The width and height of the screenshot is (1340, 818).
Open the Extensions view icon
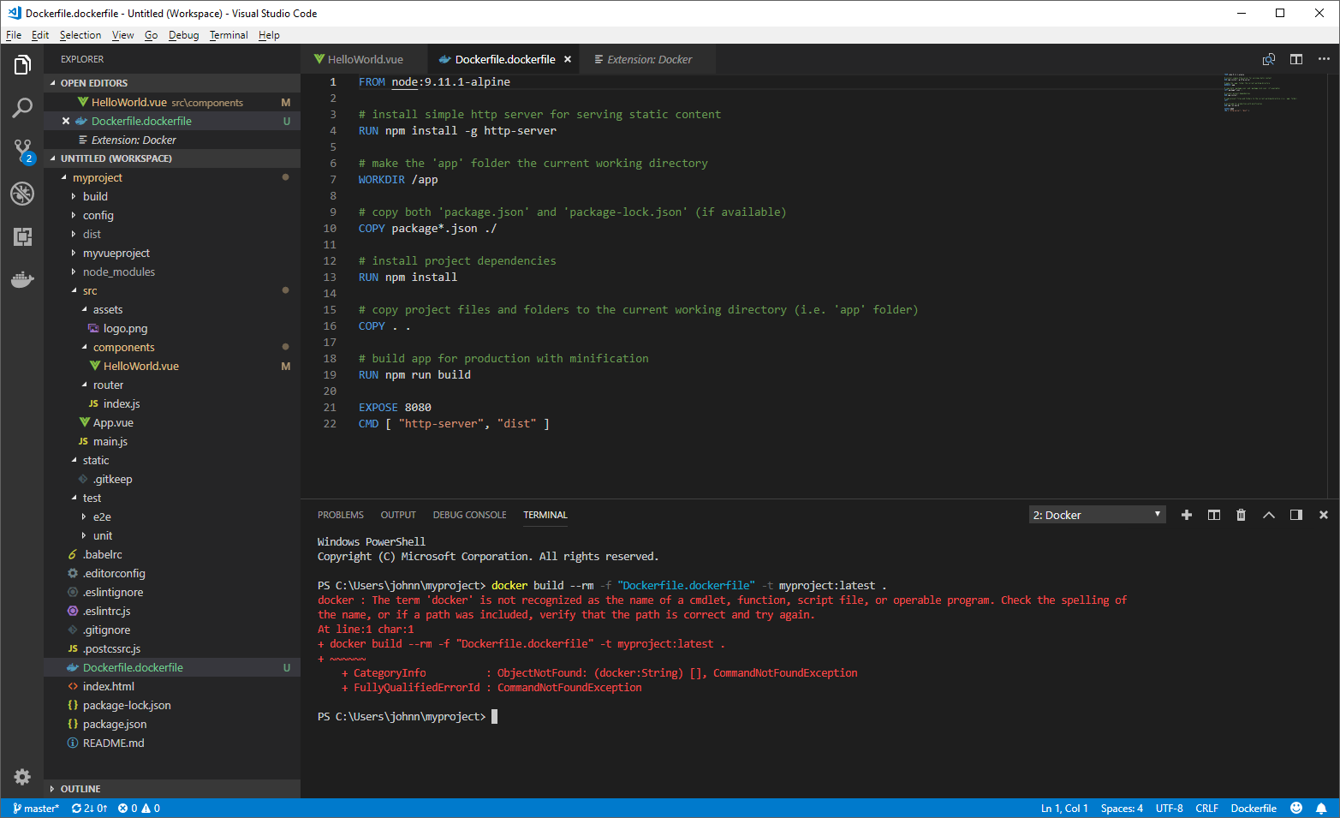click(x=22, y=236)
